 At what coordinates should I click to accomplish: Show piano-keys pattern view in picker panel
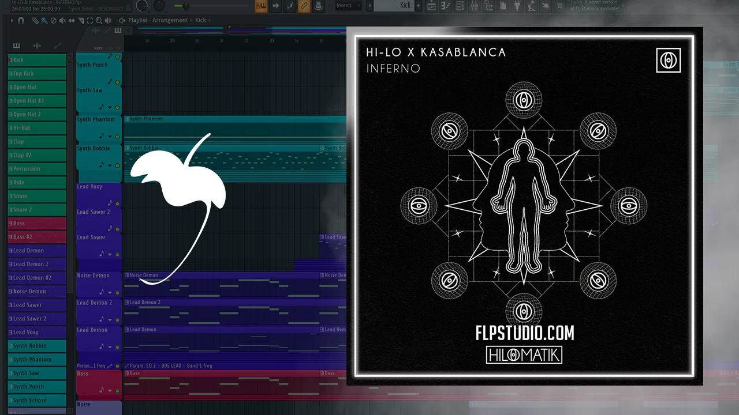point(16,46)
